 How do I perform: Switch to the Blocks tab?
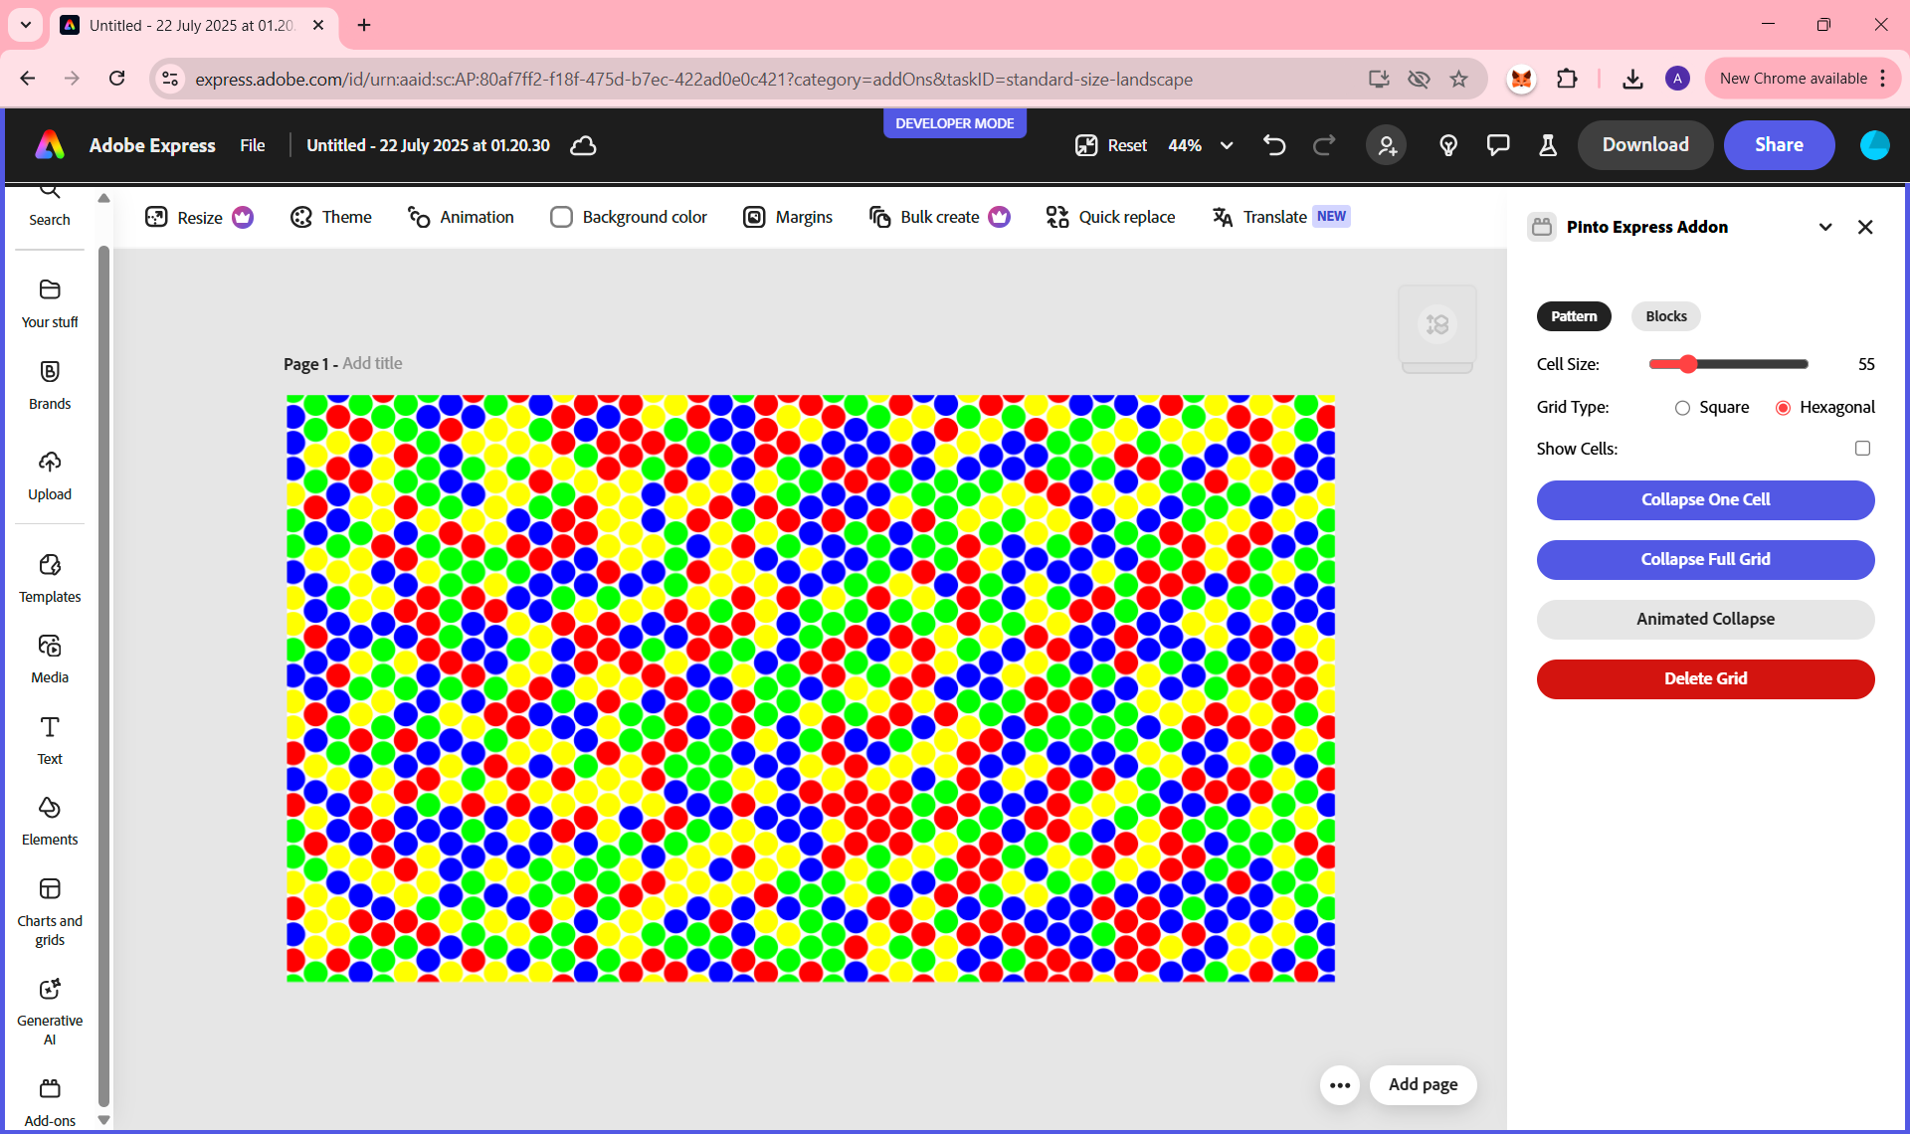[1665, 316]
